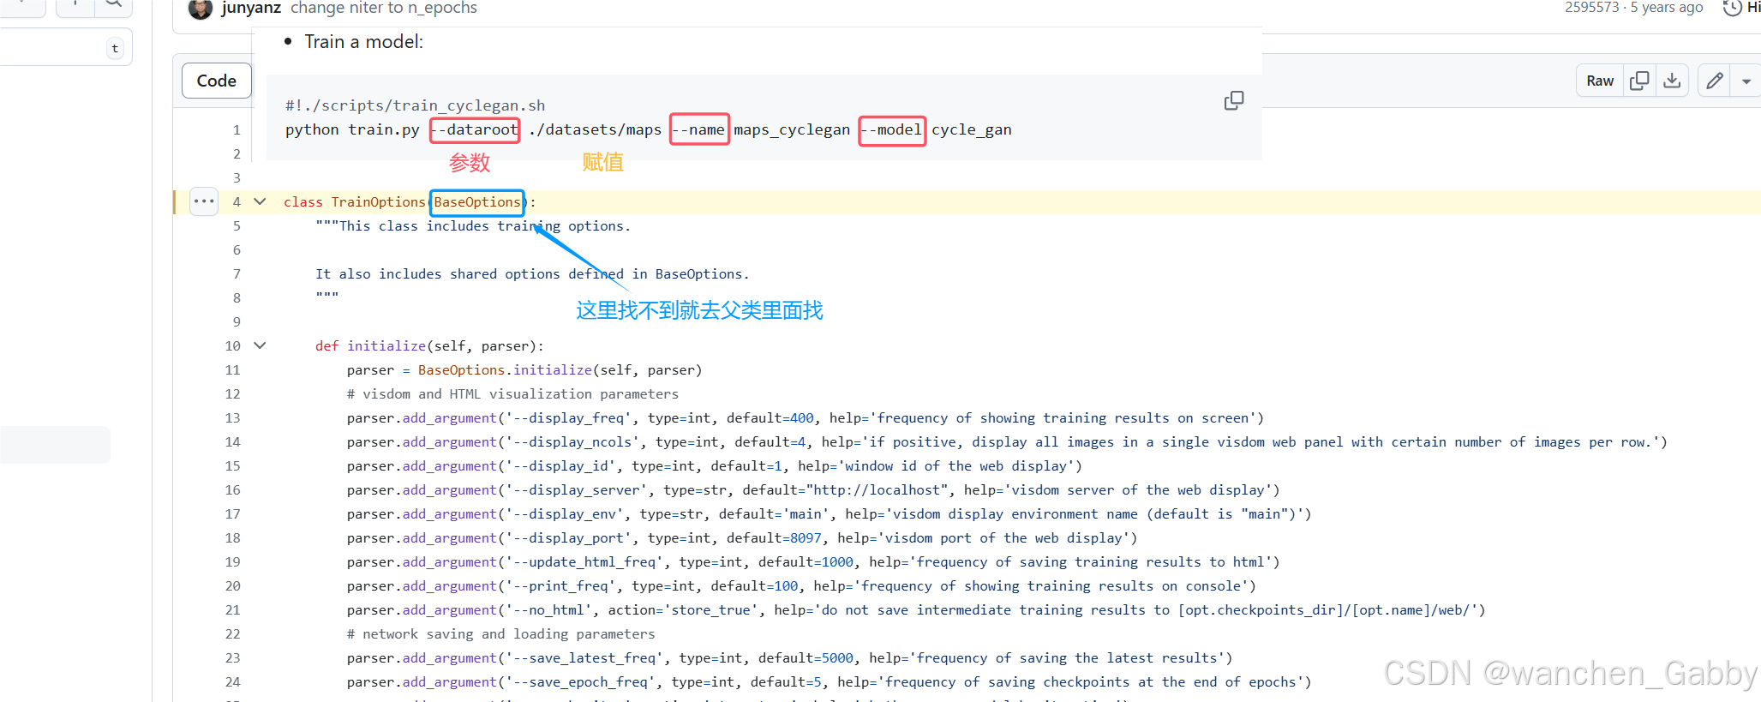The height and width of the screenshot is (702, 1761).
Task: Open line 4 actions ellipsis menu
Action: pyautogui.click(x=204, y=201)
